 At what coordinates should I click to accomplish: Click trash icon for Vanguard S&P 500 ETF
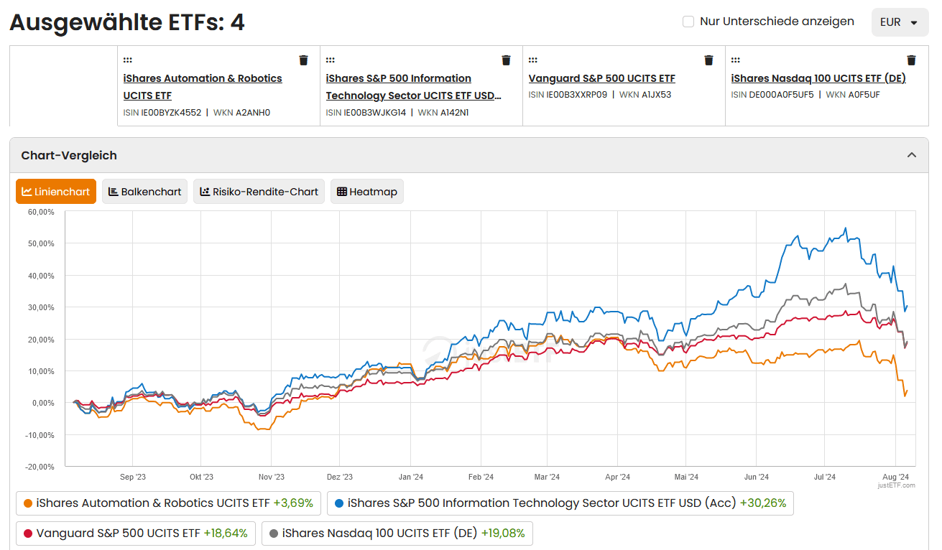point(708,60)
